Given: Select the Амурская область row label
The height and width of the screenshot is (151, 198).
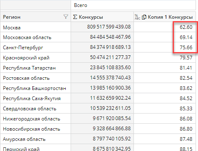Looking at the screenshot, I should (x=24, y=139).
